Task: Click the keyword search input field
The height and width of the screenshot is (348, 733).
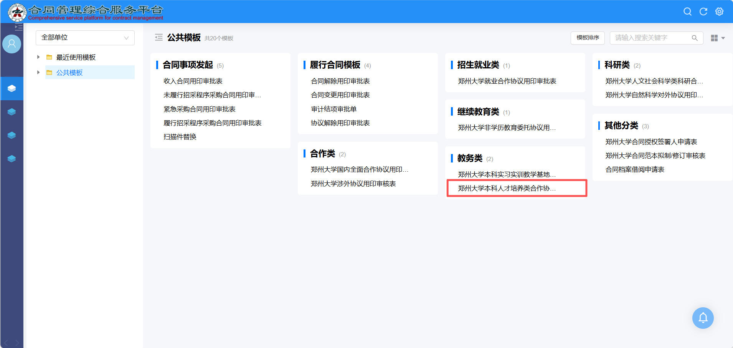Action: (x=650, y=38)
